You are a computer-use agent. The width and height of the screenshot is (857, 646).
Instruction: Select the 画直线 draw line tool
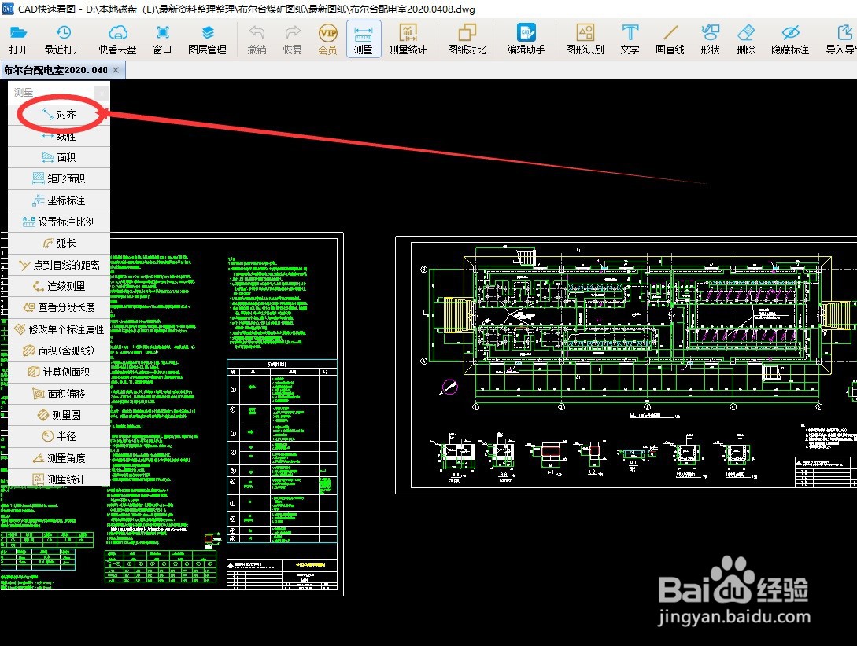coord(670,39)
